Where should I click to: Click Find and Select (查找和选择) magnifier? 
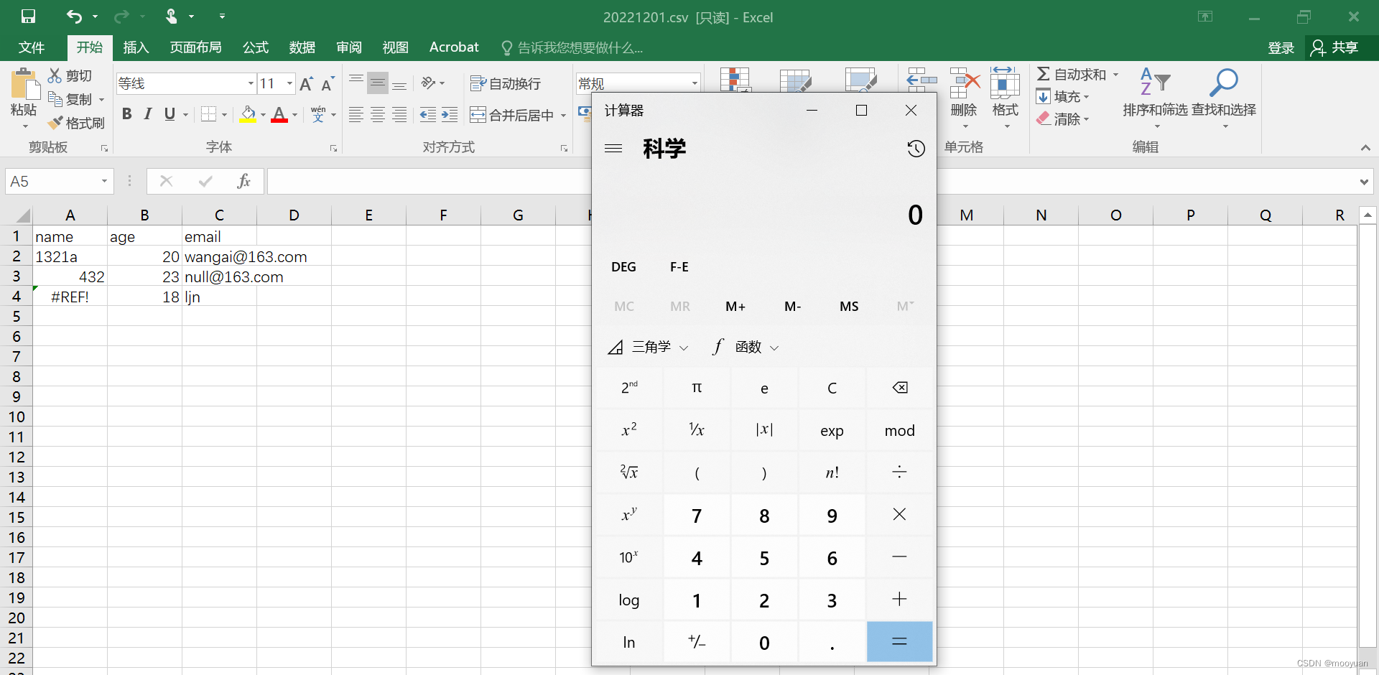pyautogui.click(x=1224, y=83)
